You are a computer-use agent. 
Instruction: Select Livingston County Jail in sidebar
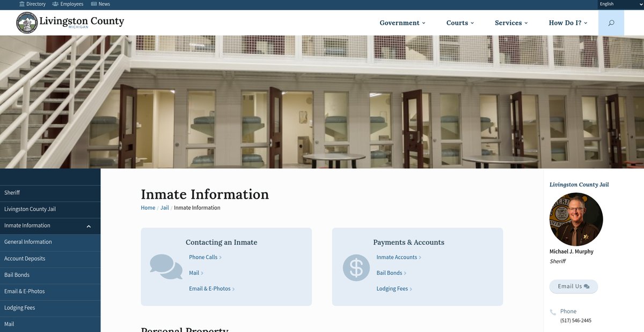coord(50,209)
